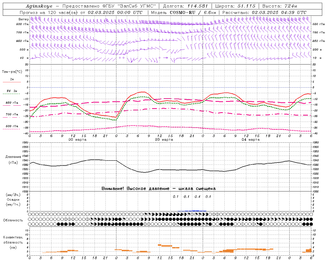The image size is (326, 260).
Task: Click the date label "03 марта"
Action: click(x=164, y=140)
